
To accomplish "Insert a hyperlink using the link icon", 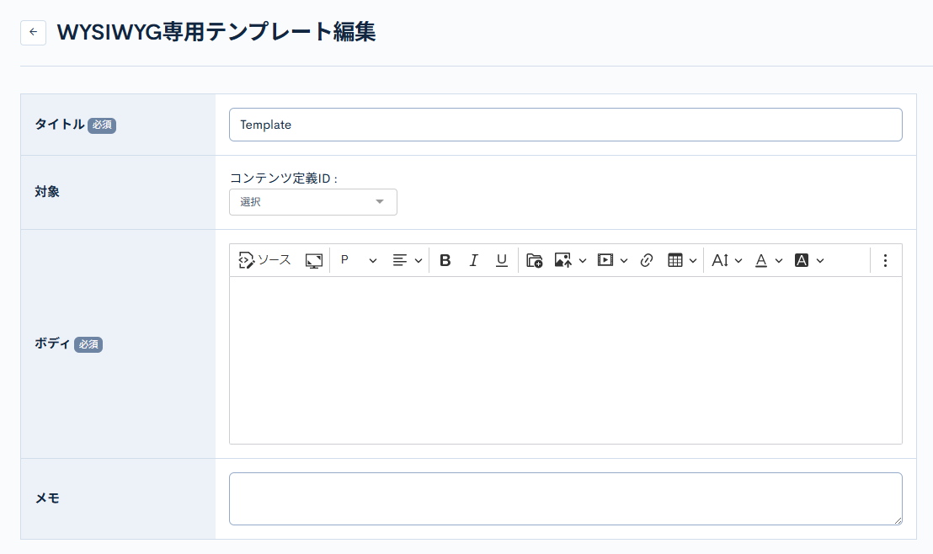I will 647,260.
